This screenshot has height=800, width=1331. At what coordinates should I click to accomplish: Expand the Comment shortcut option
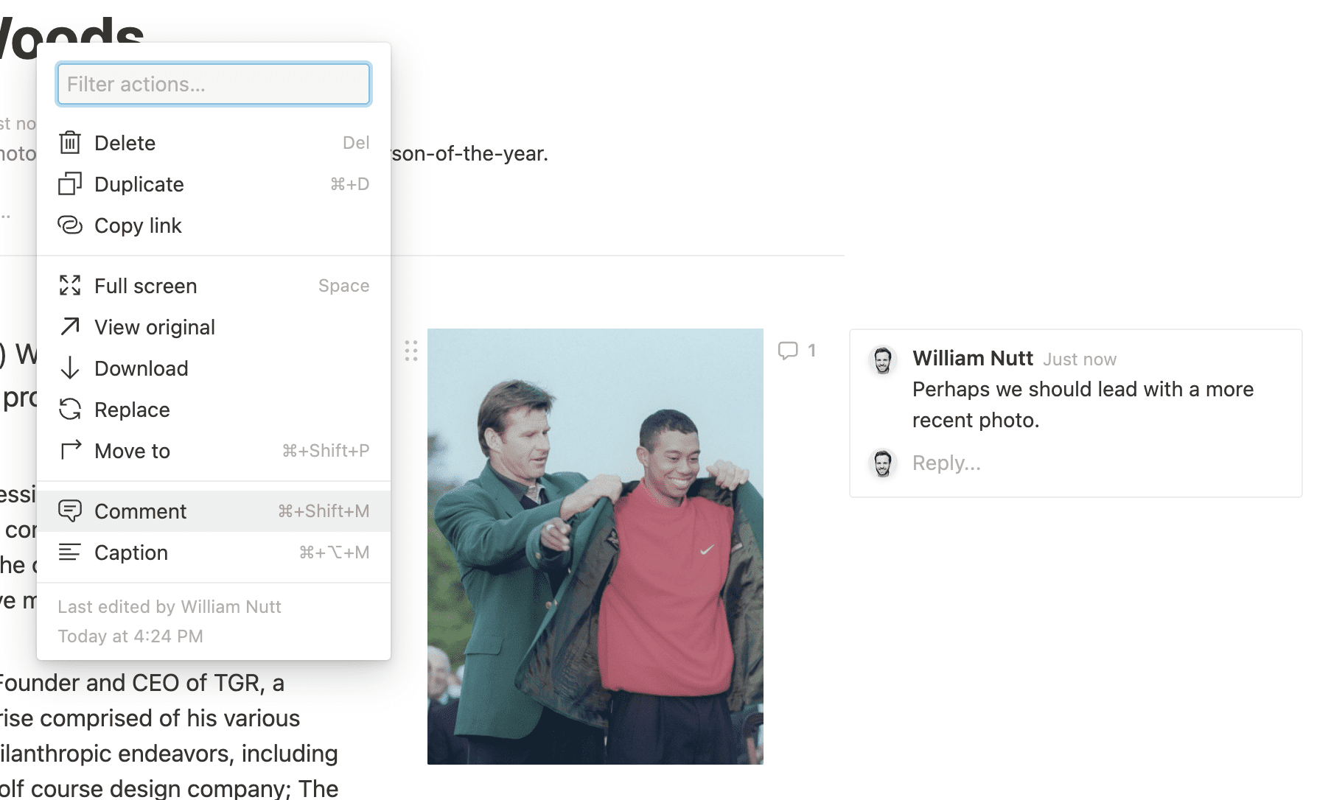[x=140, y=510]
